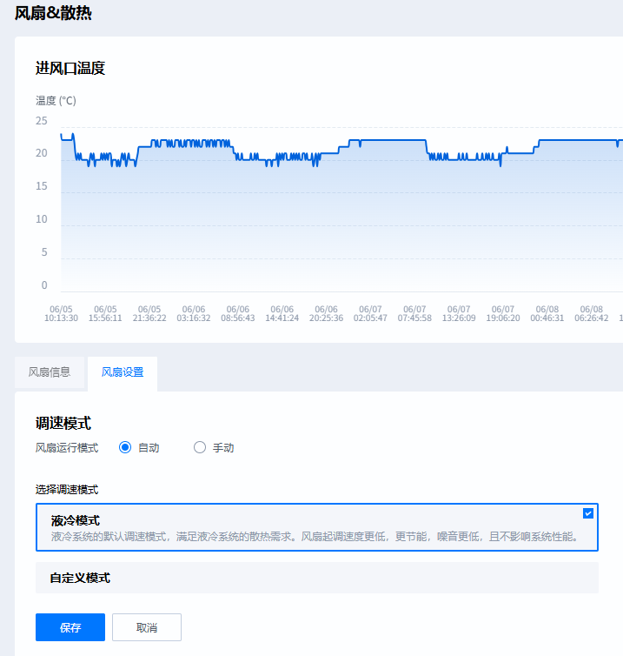Screen dimensions: 623x656
Task: Expand the 自定义模式 section
Action: click(80, 578)
